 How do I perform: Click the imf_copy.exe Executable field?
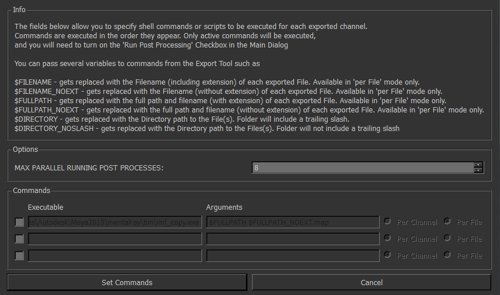[x=114, y=222]
